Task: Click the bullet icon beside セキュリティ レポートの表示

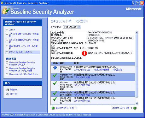Action: [x=7, y=52]
